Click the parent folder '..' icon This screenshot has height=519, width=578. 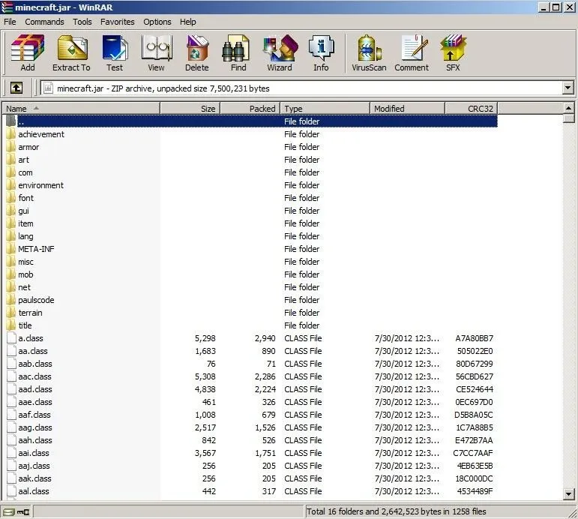coord(11,121)
